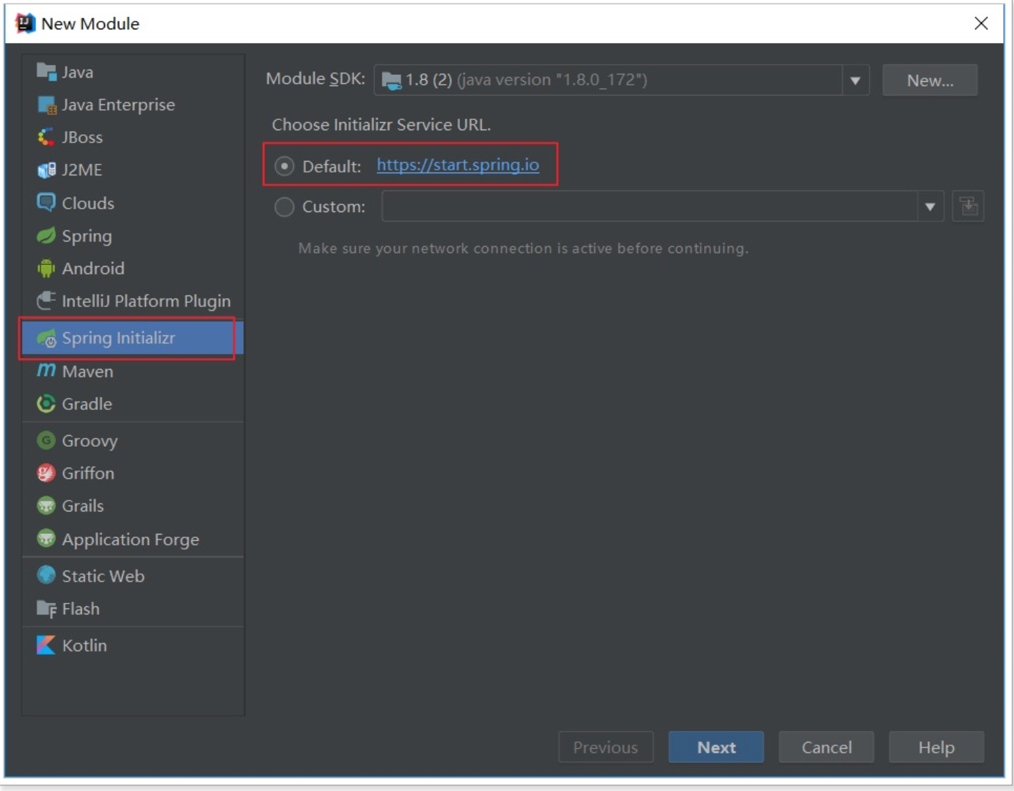Image resolution: width=1014 pixels, height=791 pixels.
Task: Click the Griffon icon
Action: coord(46,473)
